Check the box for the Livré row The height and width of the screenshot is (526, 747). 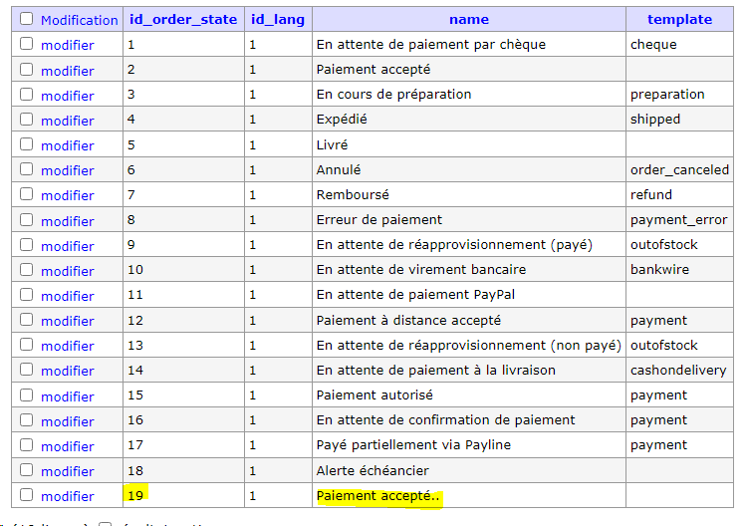[x=26, y=144]
